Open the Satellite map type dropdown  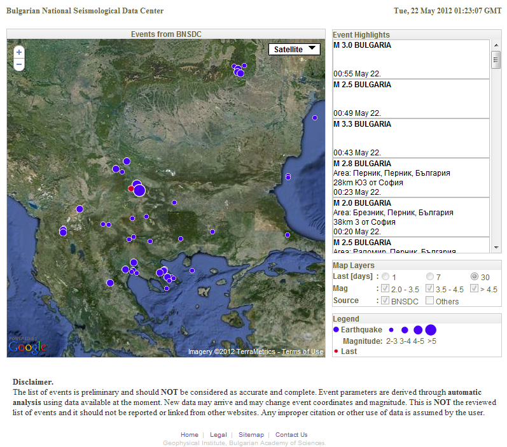[295, 49]
